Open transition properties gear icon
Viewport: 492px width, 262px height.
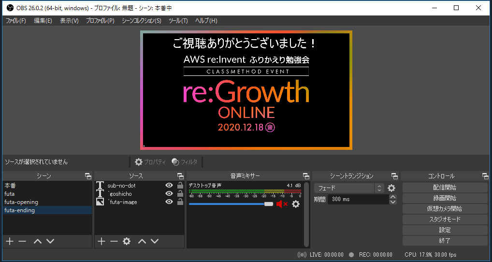[391, 188]
